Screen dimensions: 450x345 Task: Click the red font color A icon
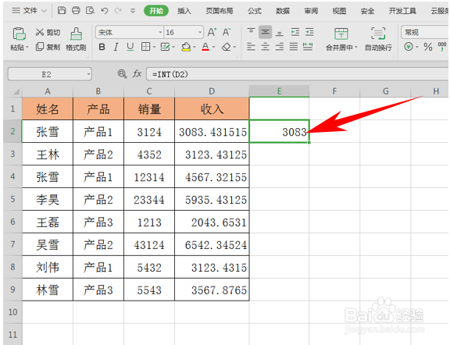pos(205,47)
